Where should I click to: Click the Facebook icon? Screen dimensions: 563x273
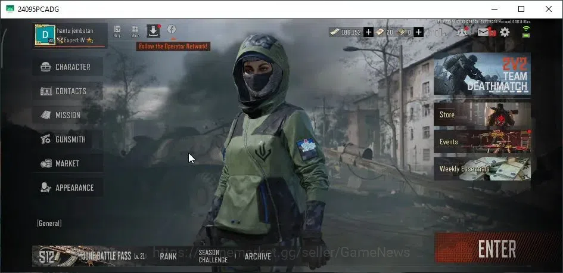[x=172, y=29]
